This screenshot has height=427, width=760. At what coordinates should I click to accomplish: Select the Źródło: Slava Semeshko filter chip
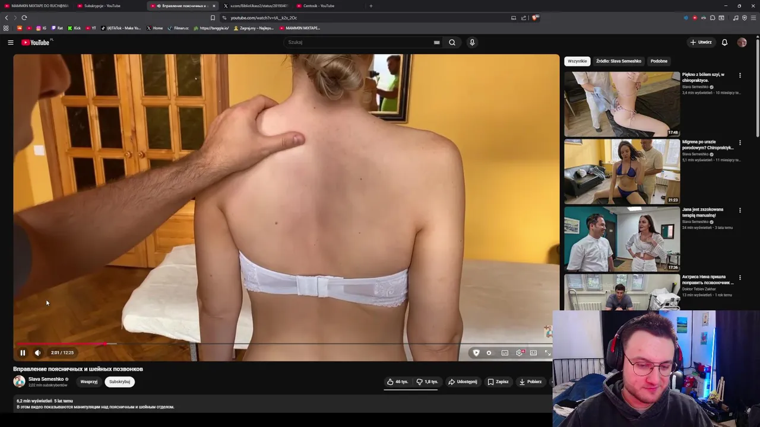tap(619, 61)
